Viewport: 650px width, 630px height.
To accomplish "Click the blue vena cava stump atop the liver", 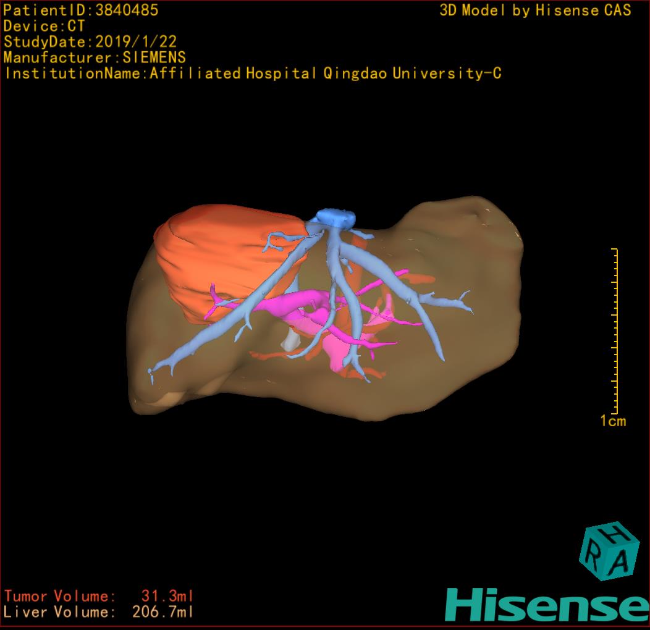I will coord(337,219).
